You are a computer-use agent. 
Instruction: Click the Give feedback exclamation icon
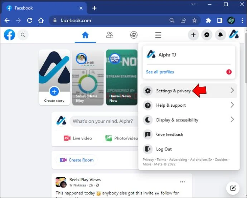(x=148, y=134)
